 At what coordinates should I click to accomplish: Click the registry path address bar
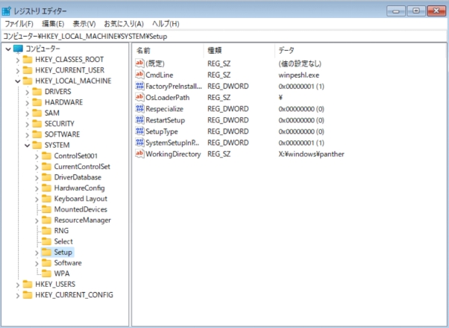(x=224, y=37)
